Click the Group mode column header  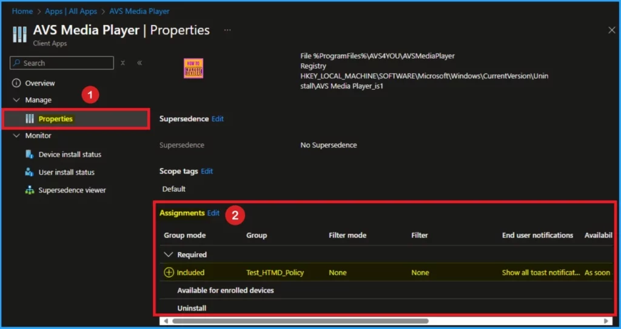[x=184, y=235]
